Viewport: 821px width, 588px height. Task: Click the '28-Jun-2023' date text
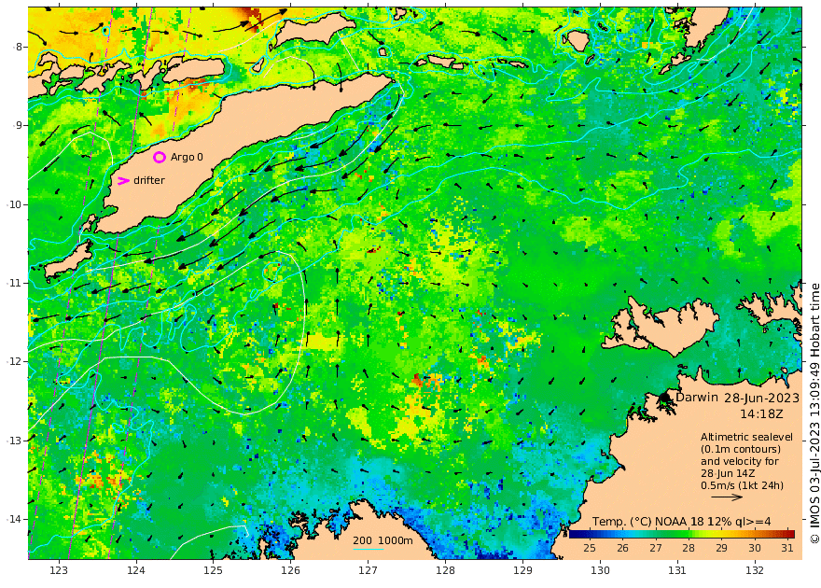coord(762,398)
